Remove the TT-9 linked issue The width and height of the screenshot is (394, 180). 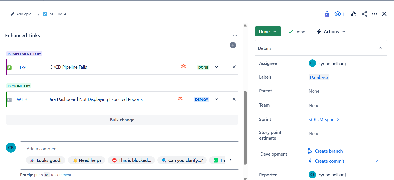[x=234, y=67]
